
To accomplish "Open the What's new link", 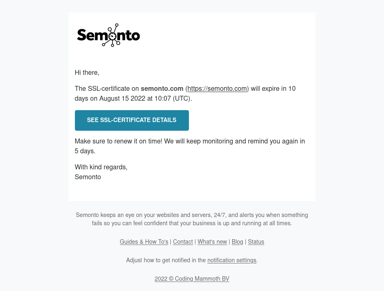I will (x=212, y=242).
